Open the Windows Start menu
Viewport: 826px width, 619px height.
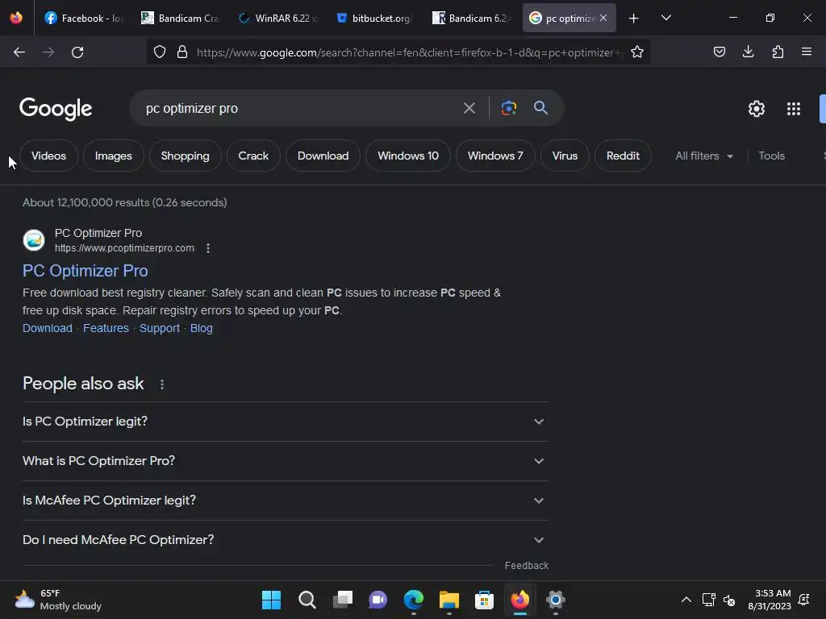coord(271,600)
